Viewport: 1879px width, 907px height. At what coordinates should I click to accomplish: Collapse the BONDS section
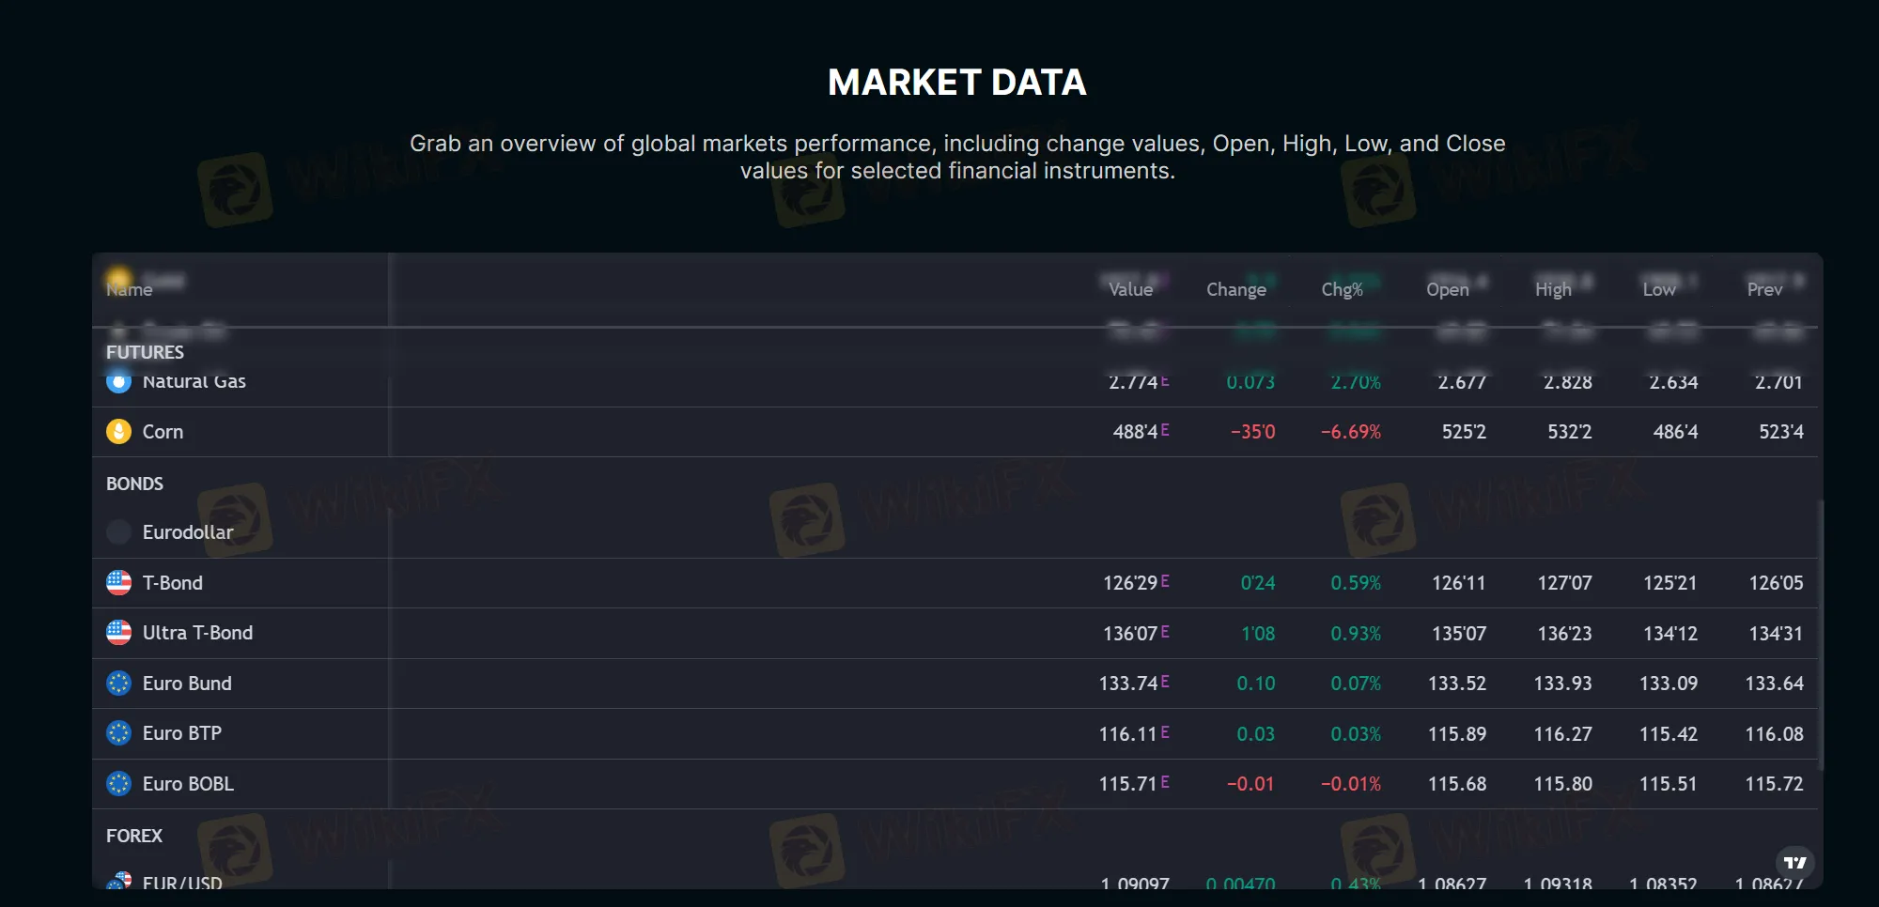(x=135, y=484)
